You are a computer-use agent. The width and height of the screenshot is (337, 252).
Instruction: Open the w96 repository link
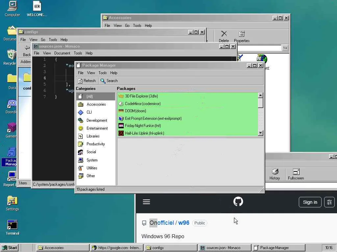184,223
